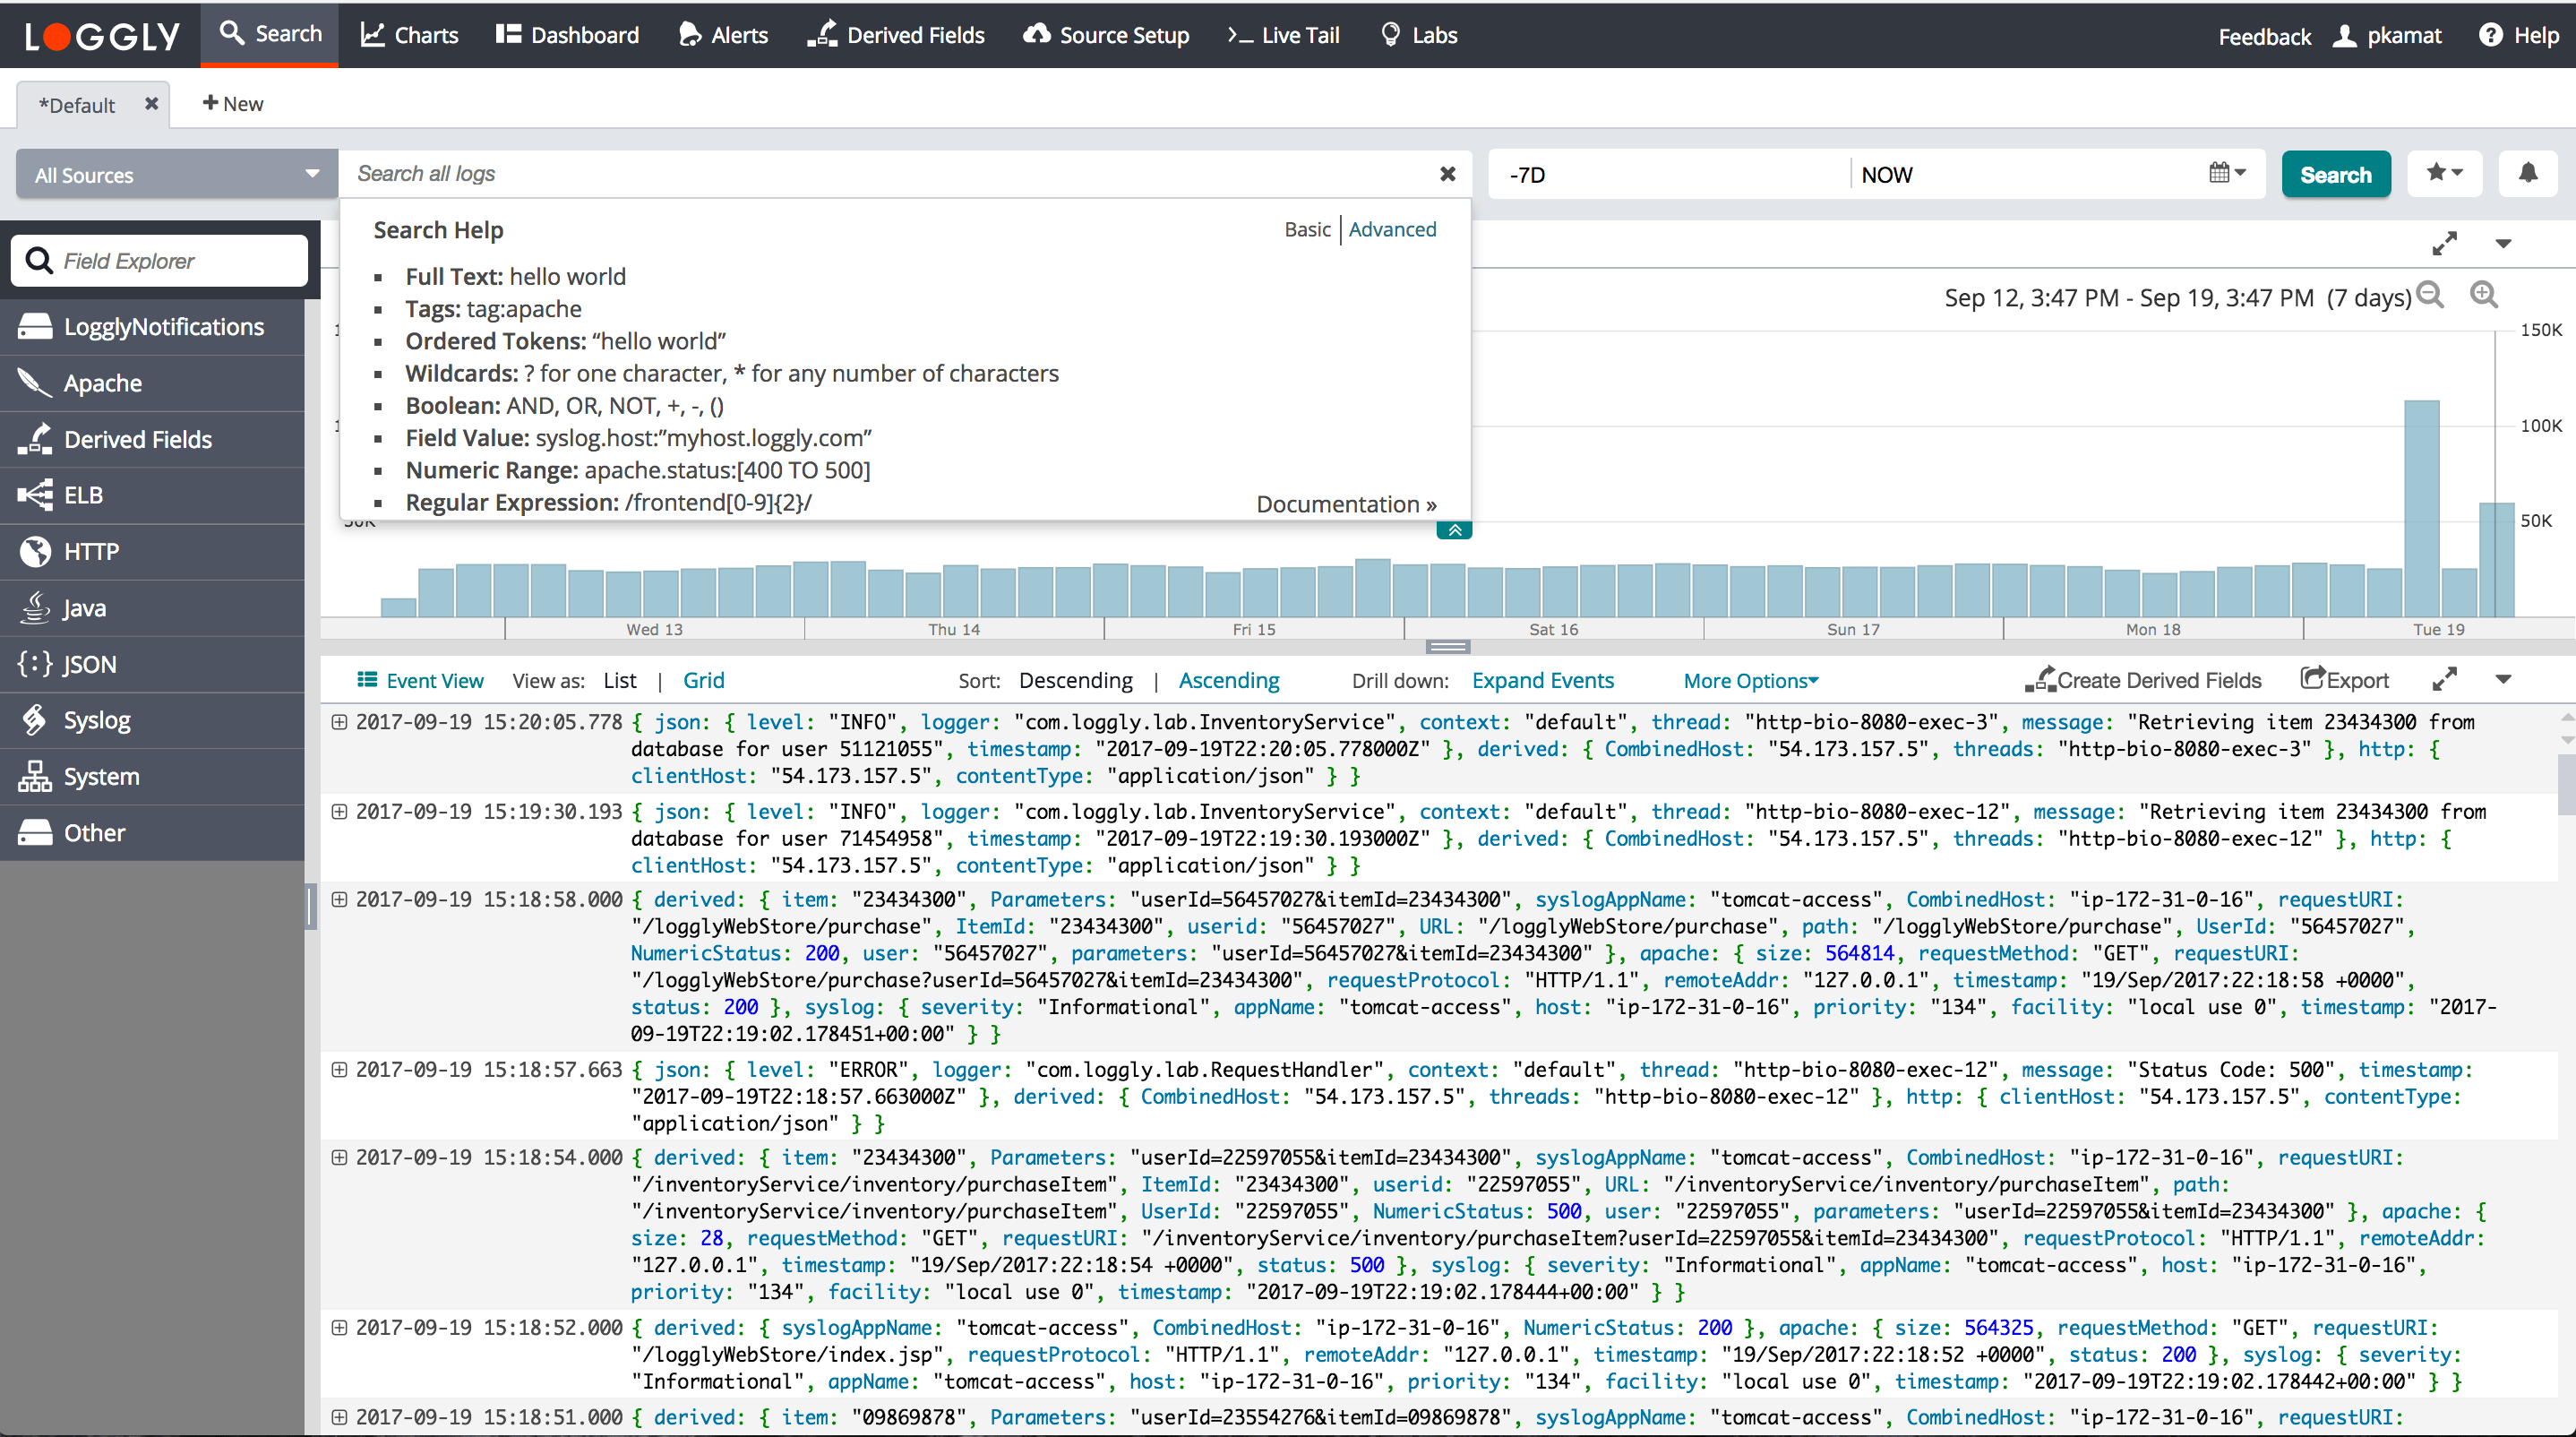The width and height of the screenshot is (2576, 1437).
Task: Open the Charts section
Action: 408,34
